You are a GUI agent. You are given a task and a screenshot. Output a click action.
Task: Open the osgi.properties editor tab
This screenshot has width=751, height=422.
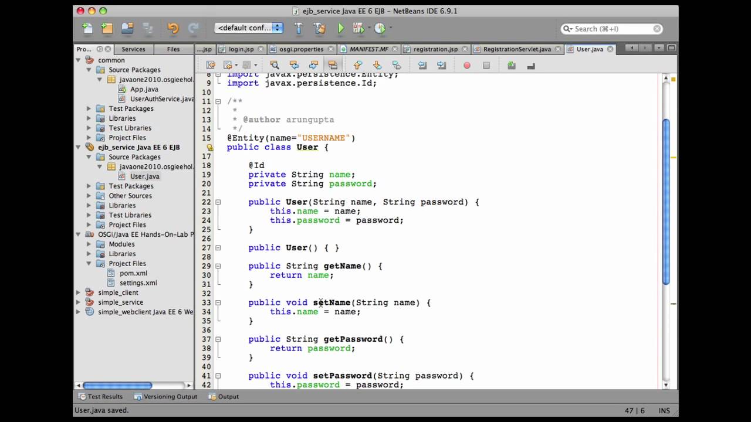301,49
